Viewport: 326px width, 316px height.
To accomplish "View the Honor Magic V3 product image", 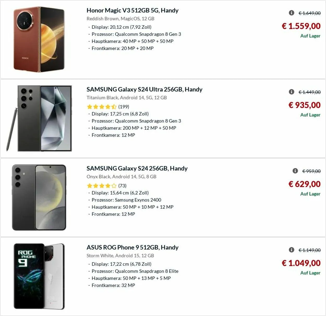I will [39, 39].
